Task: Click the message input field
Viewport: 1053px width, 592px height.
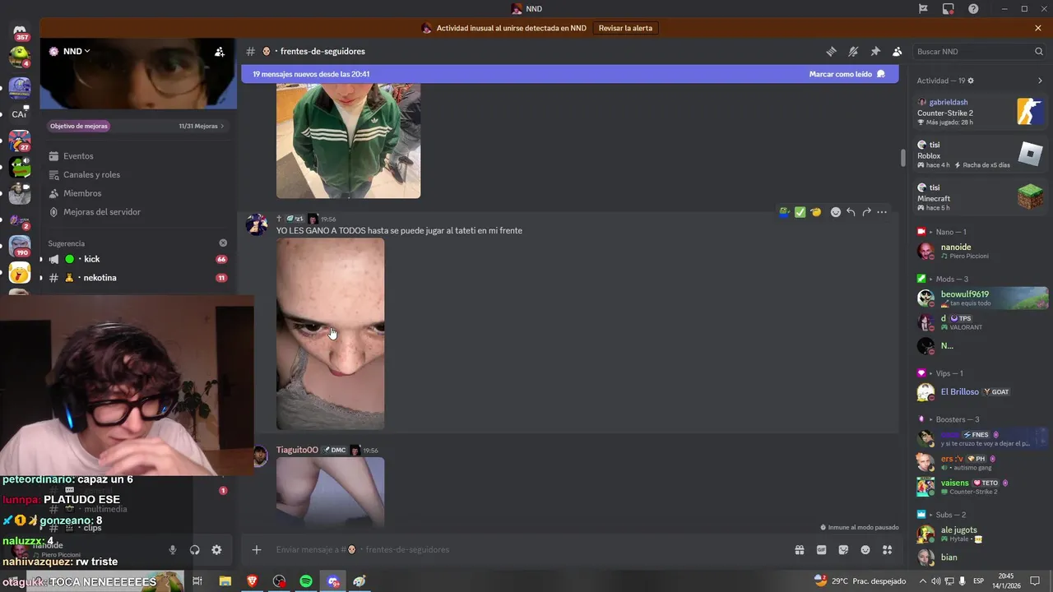Action: tap(526, 549)
